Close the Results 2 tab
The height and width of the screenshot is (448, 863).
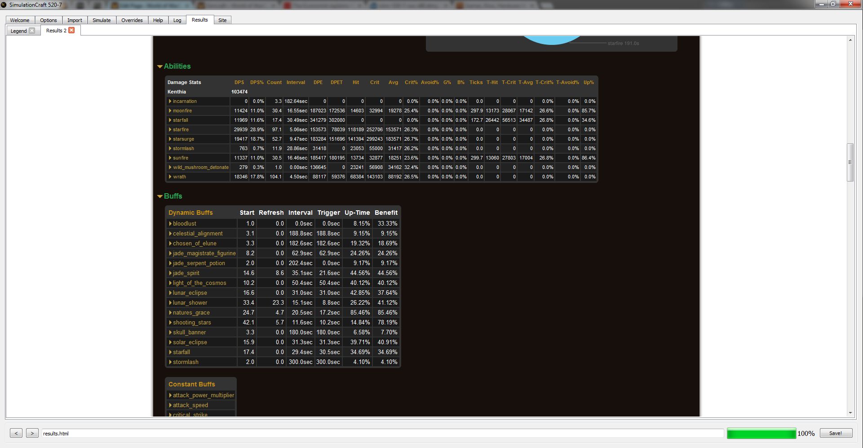[71, 30]
